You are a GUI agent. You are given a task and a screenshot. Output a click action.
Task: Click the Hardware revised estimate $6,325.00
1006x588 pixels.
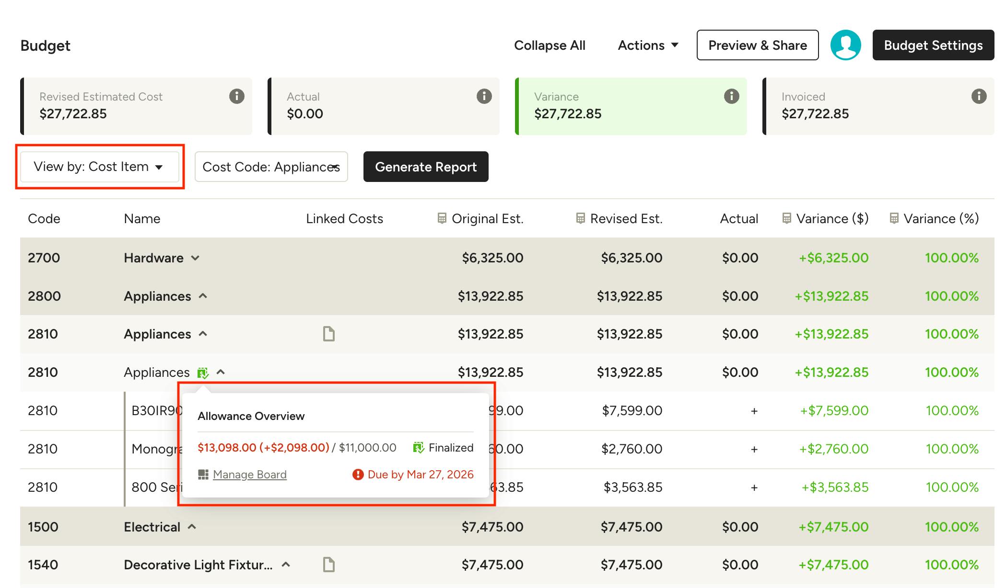[632, 258]
